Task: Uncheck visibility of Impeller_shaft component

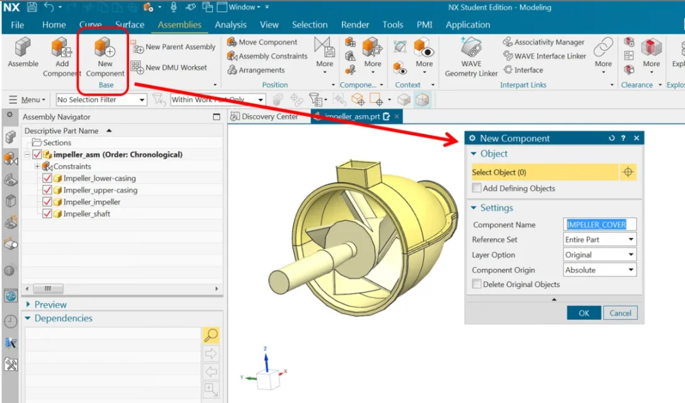Action: click(x=47, y=214)
